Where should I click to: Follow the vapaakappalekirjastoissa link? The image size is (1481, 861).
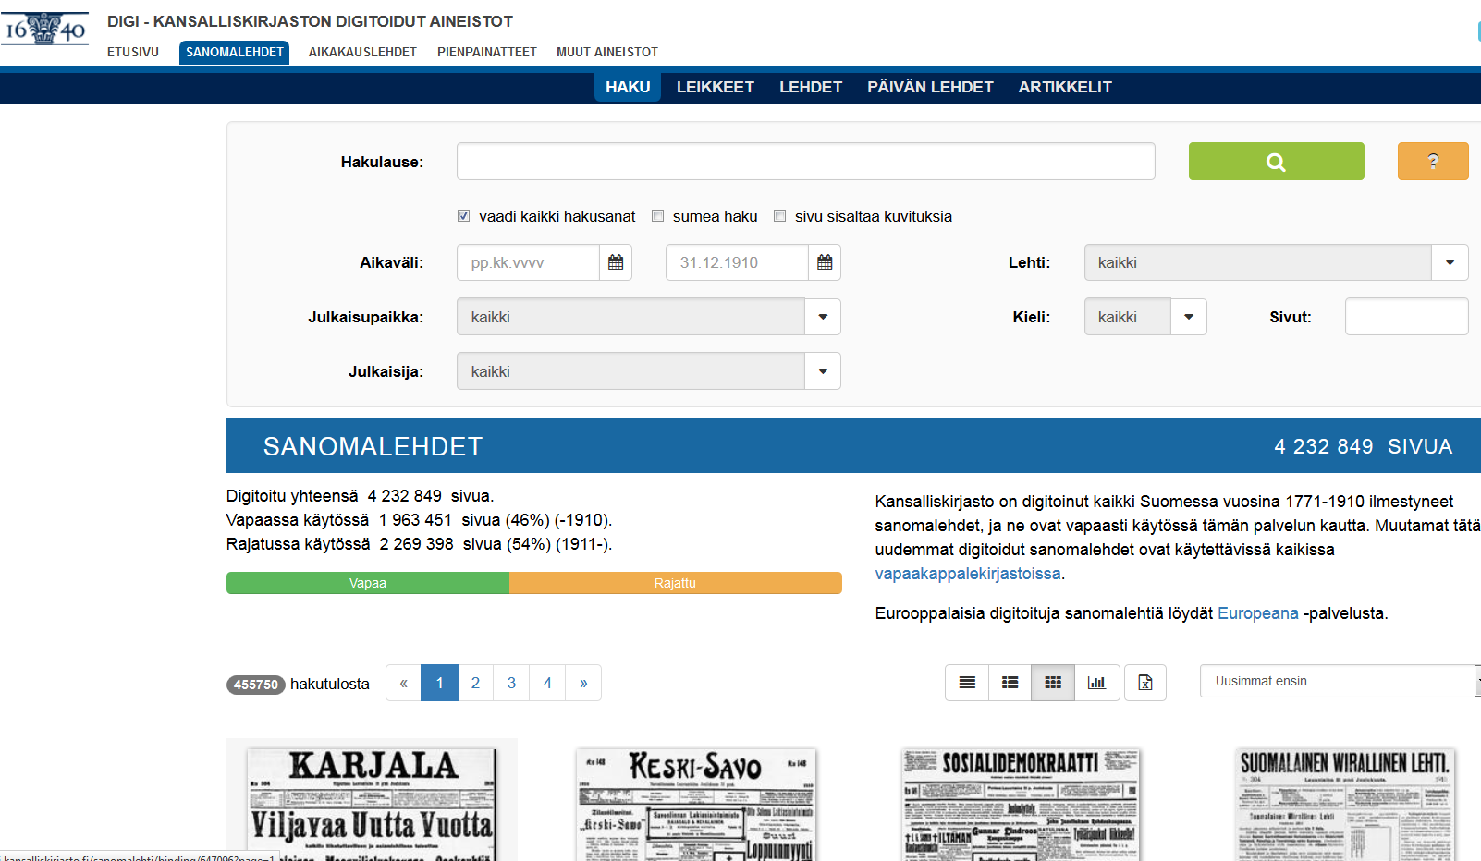[x=968, y=574]
